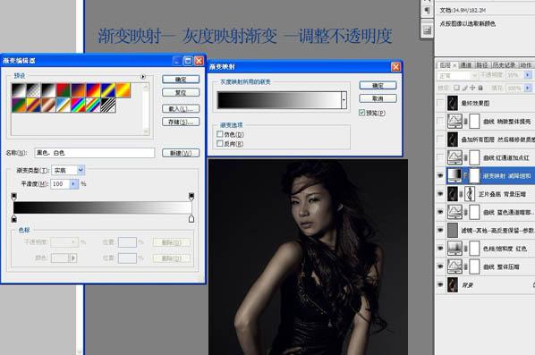Pick the full spectrum gradient preset
535x355 pixels.
tap(79, 106)
